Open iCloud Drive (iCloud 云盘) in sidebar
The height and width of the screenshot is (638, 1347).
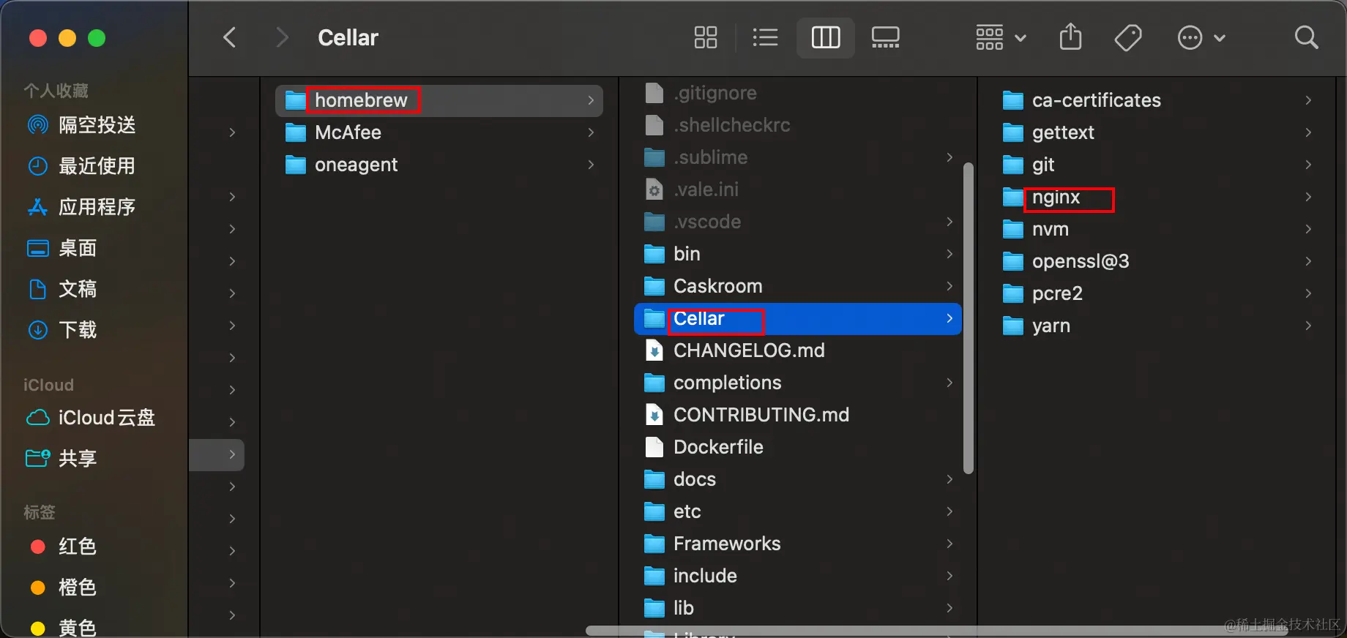(106, 418)
